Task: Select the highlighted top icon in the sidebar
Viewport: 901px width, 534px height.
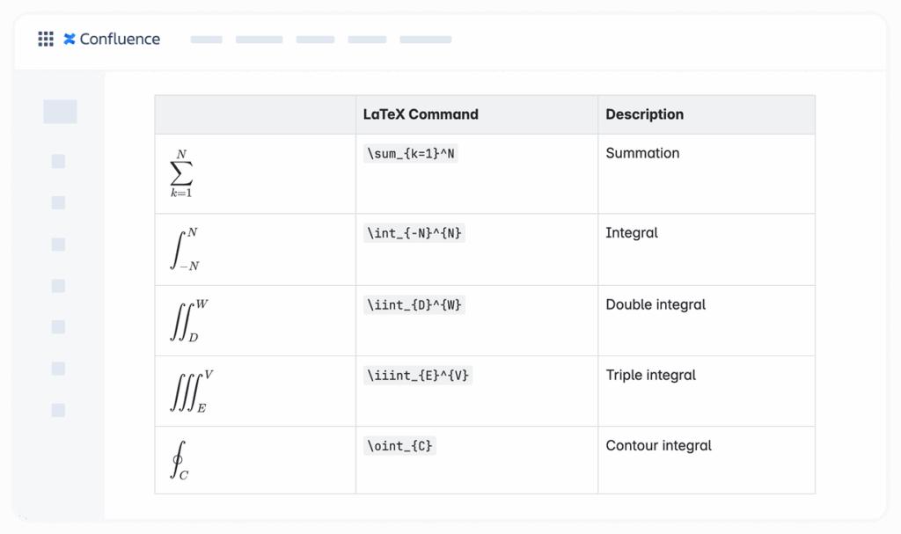Action: [x=59, y=111]
